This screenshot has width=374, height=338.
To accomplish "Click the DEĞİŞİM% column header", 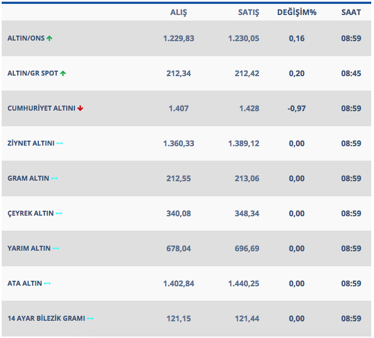I will coord(297,12).
